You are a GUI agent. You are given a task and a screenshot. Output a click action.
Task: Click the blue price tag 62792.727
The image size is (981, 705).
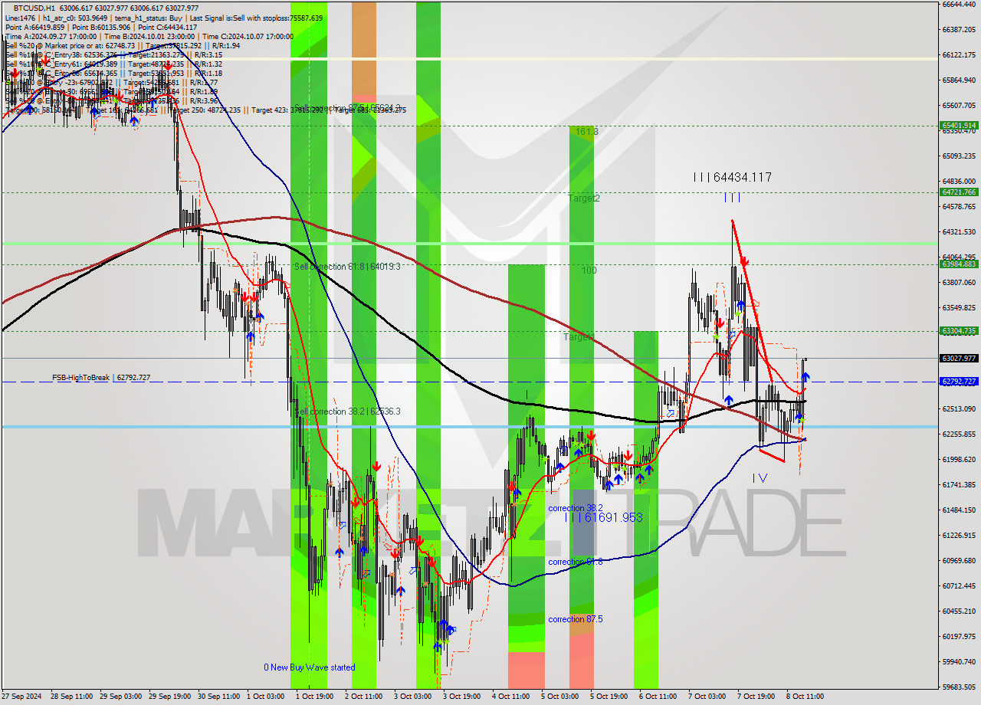point(958,382)
